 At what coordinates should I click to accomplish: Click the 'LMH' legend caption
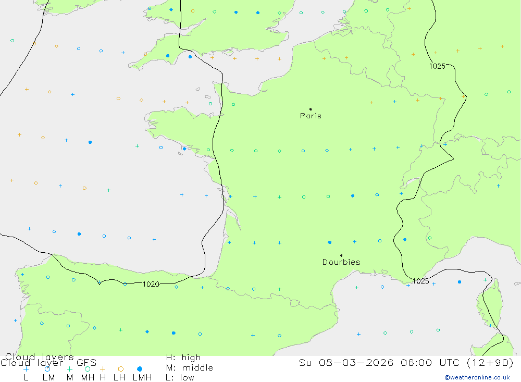click(x=142, y=378)
